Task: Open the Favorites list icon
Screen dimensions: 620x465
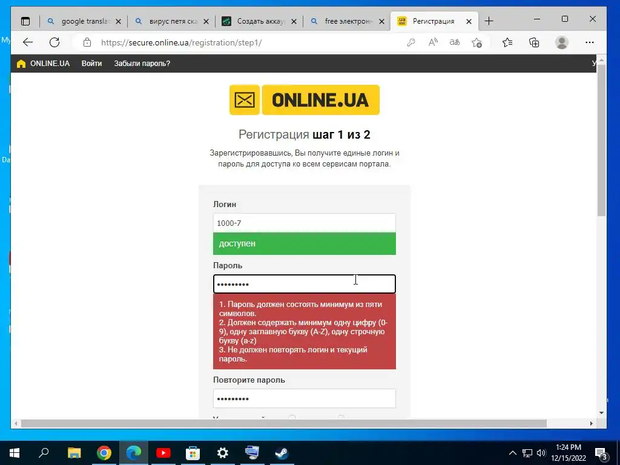Action: coord(507,42)
